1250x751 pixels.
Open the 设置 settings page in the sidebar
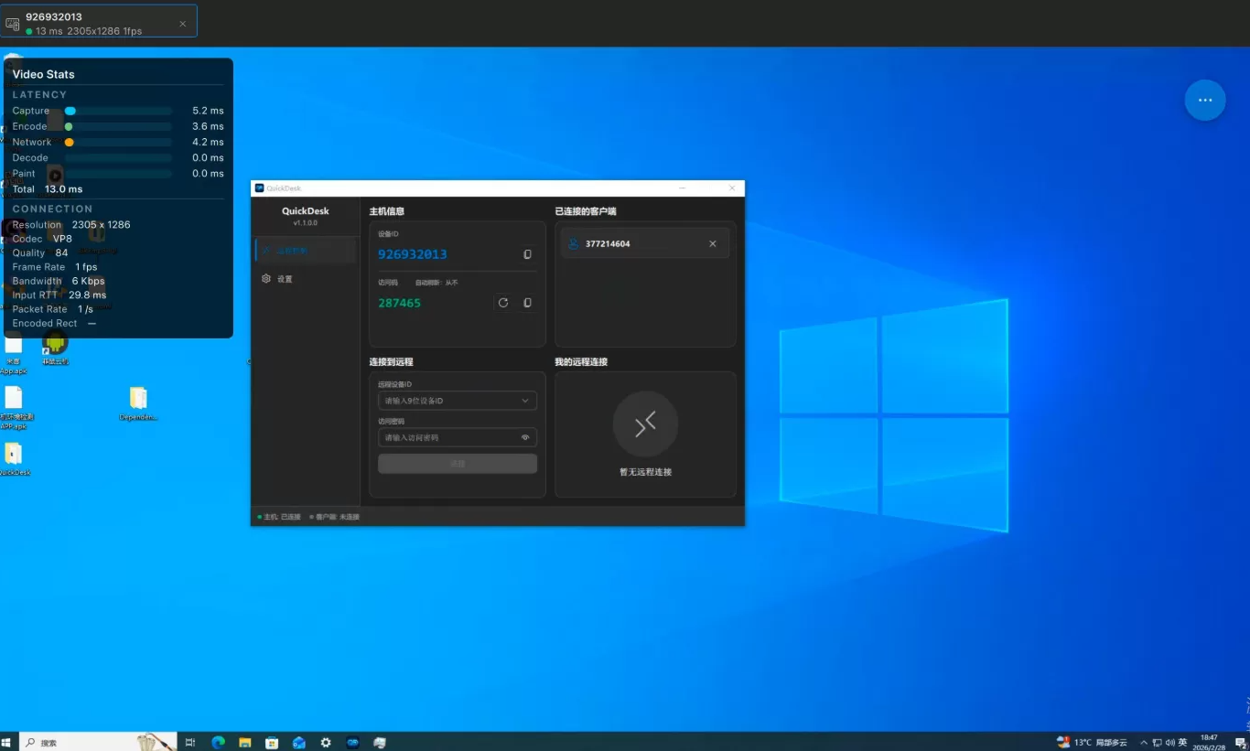pos(306,279)
